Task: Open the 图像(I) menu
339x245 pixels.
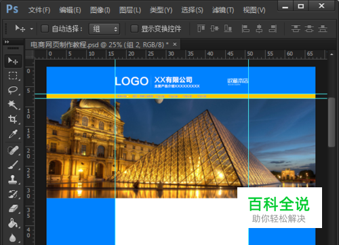Action: click(100, 10)
